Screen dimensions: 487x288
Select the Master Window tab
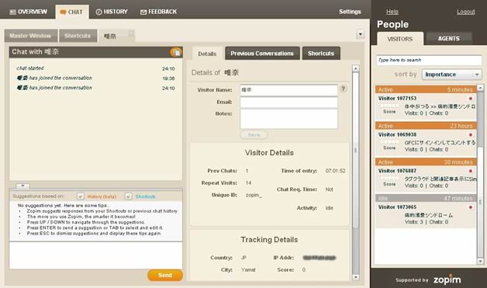[x=31, y=36]
